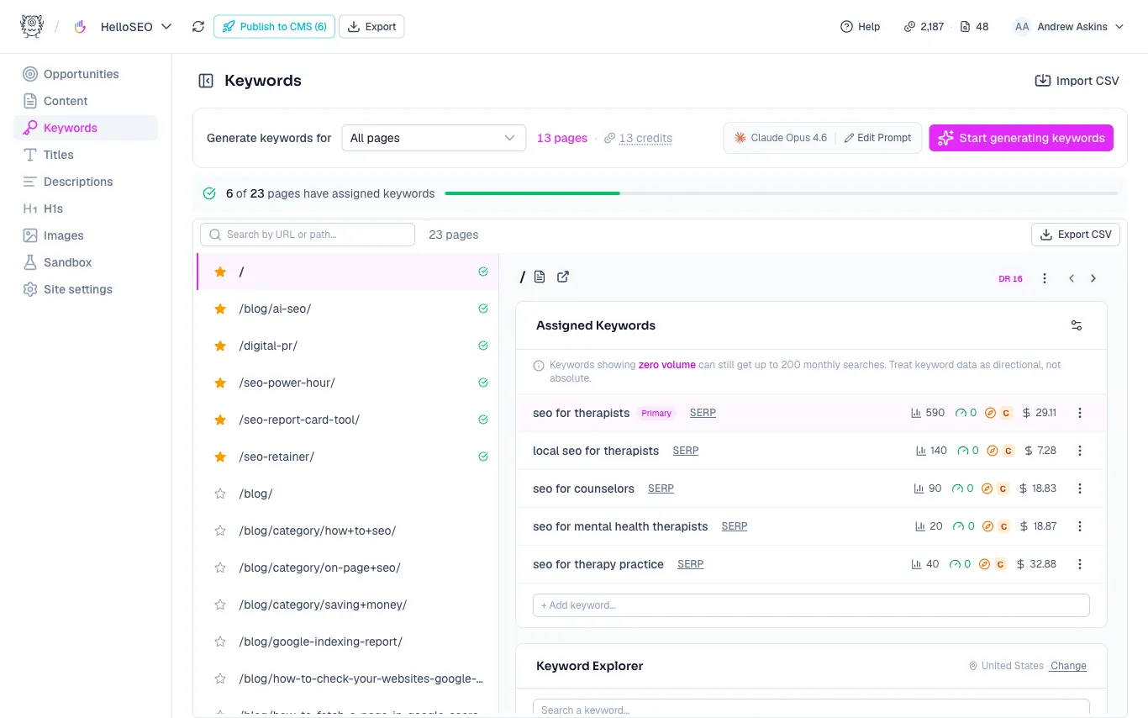The width and height of the screenshot is (1148, 718).
Task: Click the credits link count 2,187
Action: (924, 27)
